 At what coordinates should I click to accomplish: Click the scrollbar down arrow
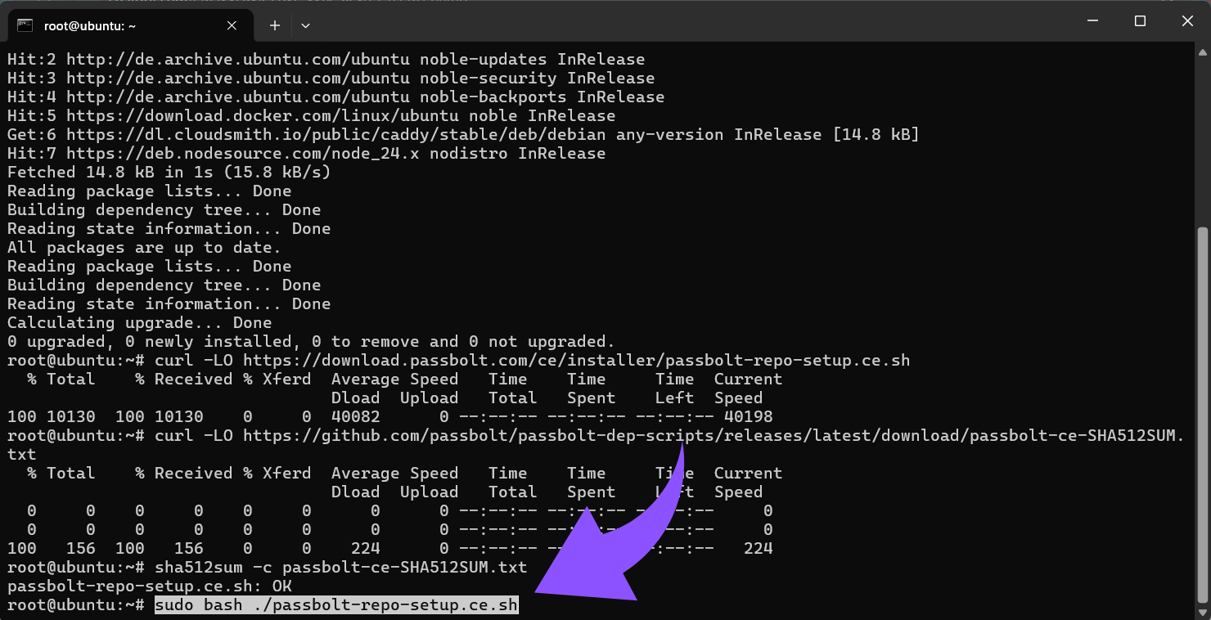click(x=1202, y=611)
